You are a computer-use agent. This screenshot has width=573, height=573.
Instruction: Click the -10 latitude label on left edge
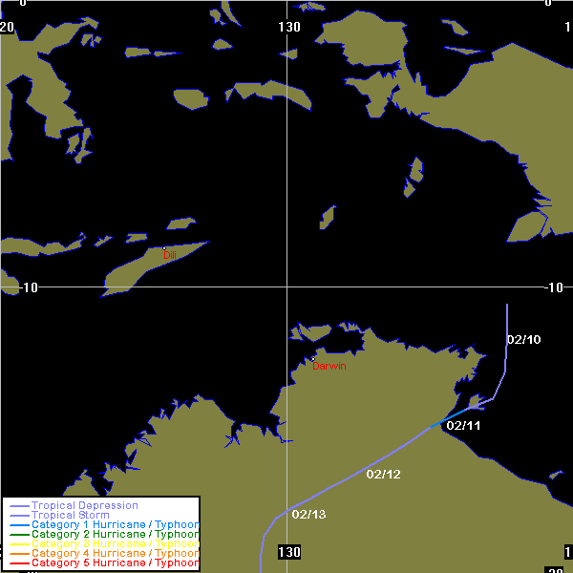21,287
